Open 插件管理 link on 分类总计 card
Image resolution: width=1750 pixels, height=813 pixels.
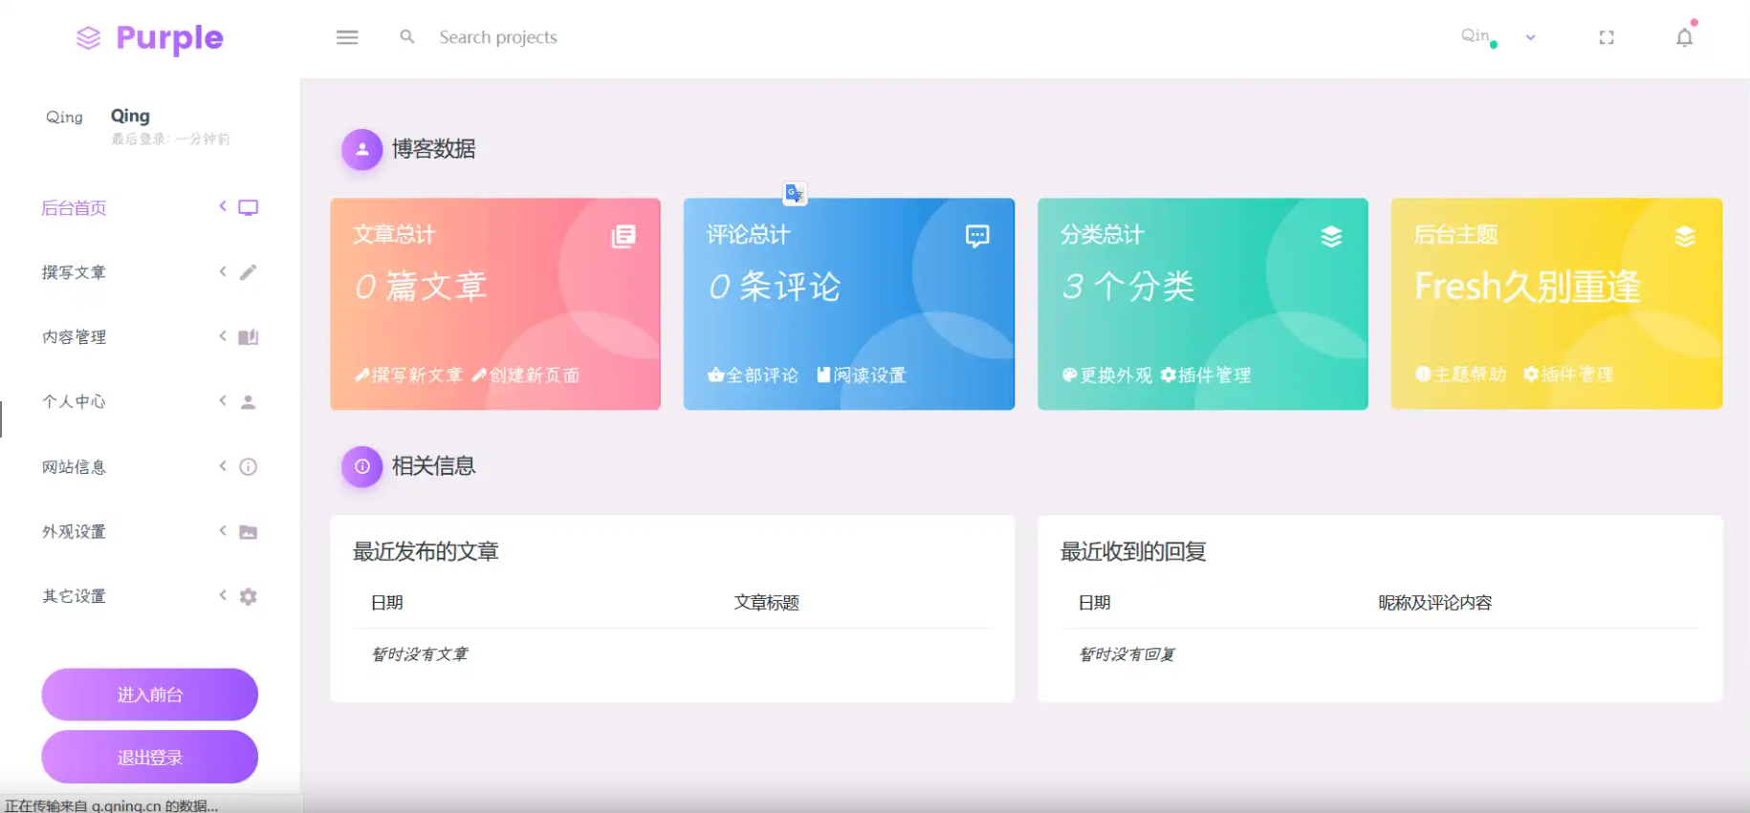1206,375
